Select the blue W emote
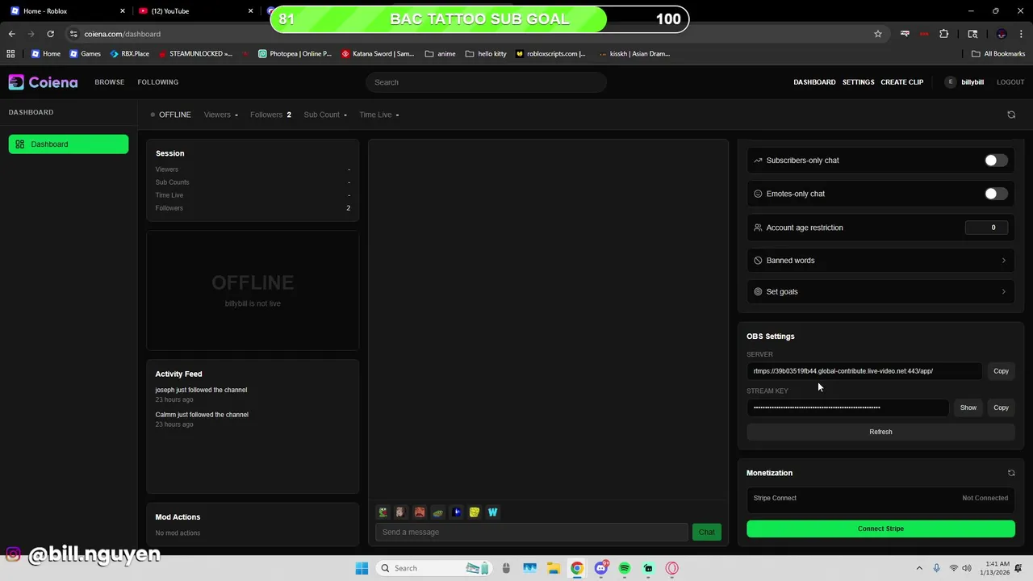This screenshot has width=1033, height=581. pos(492,512)
